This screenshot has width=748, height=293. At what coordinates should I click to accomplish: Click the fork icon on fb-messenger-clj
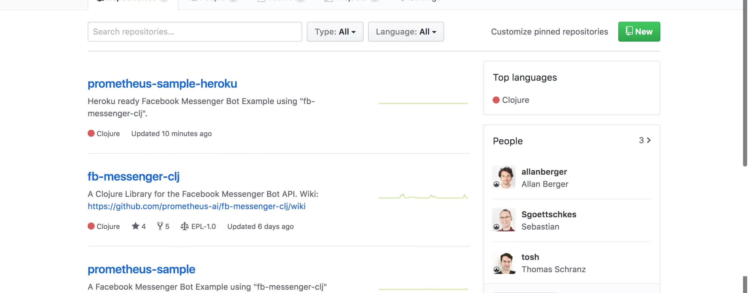[x=160, y=226]
